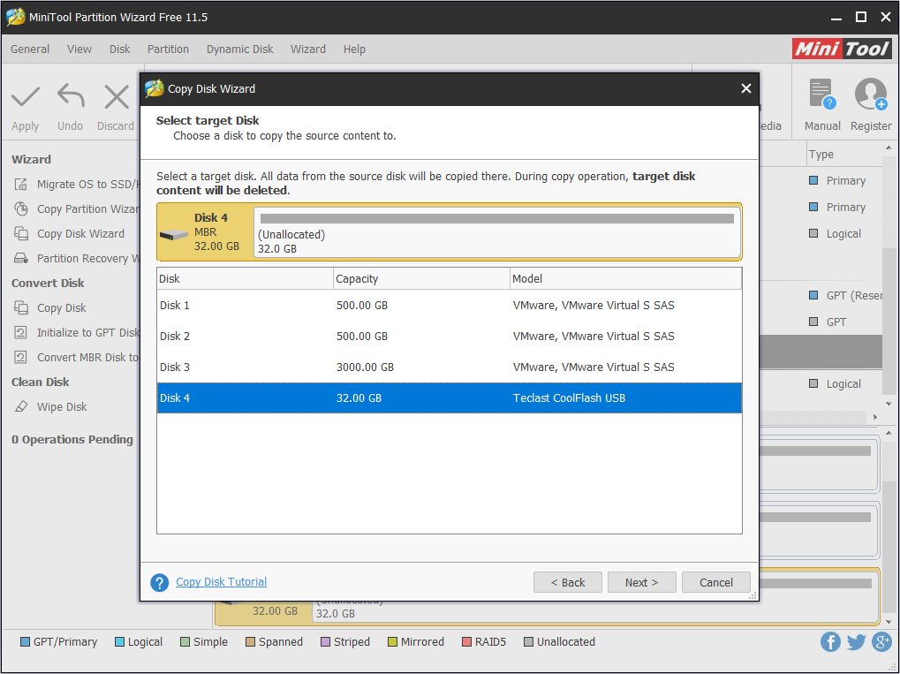The width and height of the screenshot is (900, 674).
Task: Click the partition list scroll-right arrow
Action: pos(875,417)
